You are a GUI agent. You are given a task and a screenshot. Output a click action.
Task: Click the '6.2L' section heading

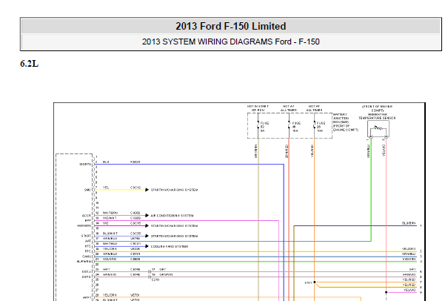point(29,64)
